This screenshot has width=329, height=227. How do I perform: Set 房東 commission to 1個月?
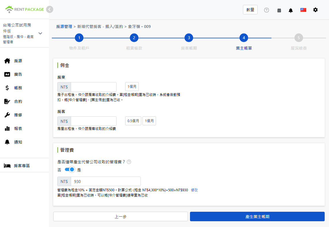click(x=132, y=86)
